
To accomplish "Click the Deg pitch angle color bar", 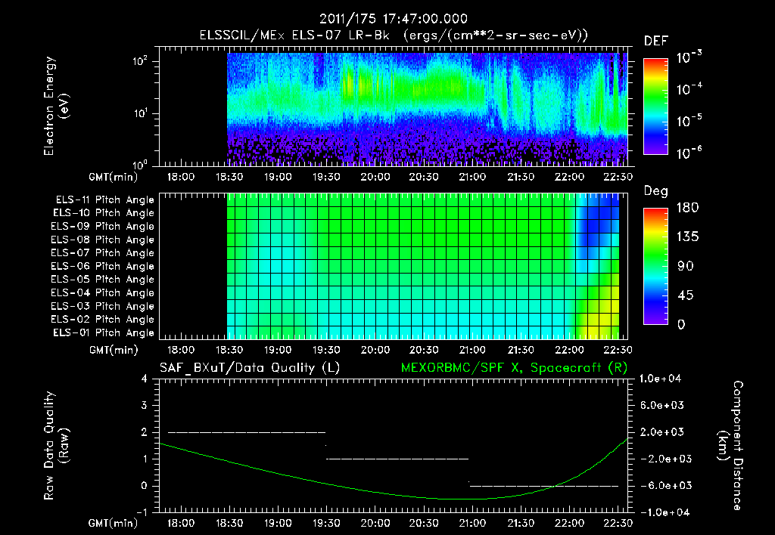I will pos(655,266).
